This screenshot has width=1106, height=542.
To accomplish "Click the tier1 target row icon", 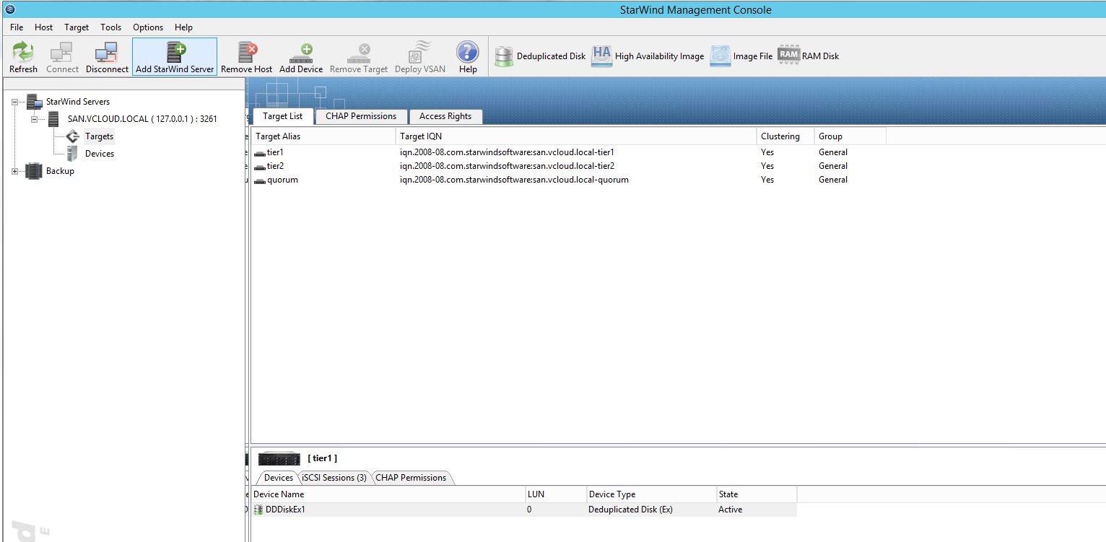I will [260, 153].
